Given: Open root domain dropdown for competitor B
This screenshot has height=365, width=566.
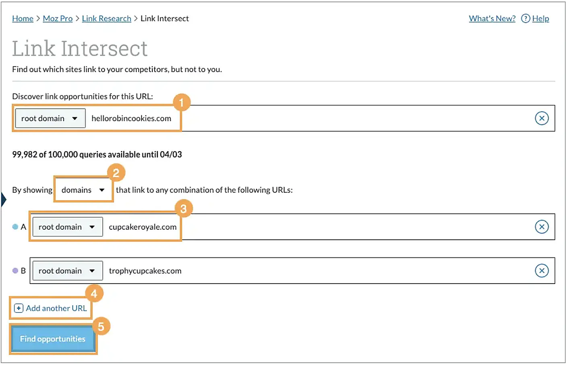Looking at the screenshot, I should 67,271.
